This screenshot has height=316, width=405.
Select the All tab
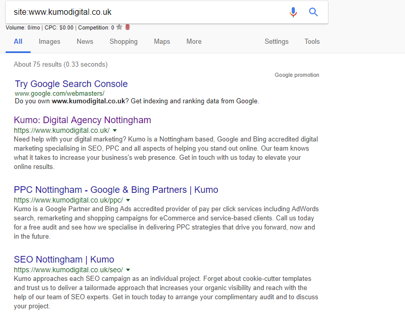pos(18,42)
